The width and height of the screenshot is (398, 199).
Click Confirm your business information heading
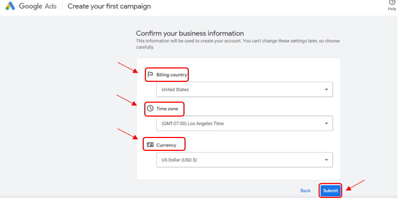click(x=190, y=33)
